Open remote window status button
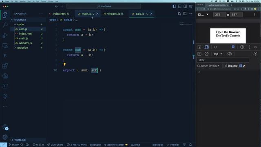The image size is (261, 147). tap(4, 145)
